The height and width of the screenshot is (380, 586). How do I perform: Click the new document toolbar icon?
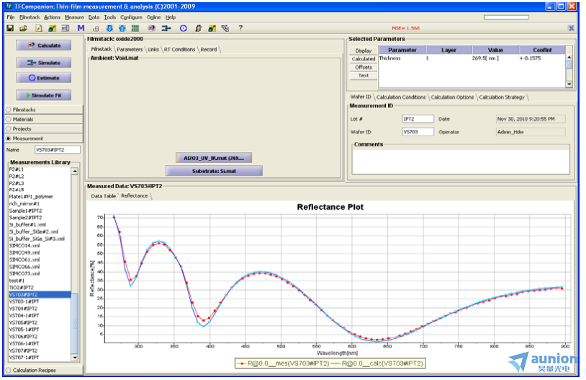click(39, 28)
